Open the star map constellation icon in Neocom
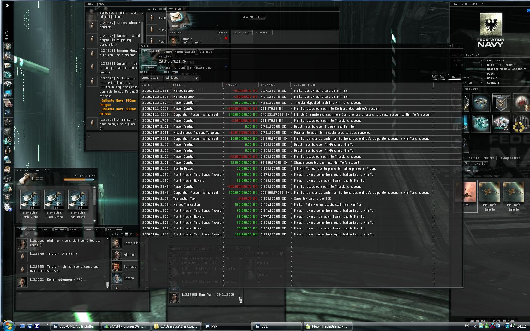 (x=8, y=112)
